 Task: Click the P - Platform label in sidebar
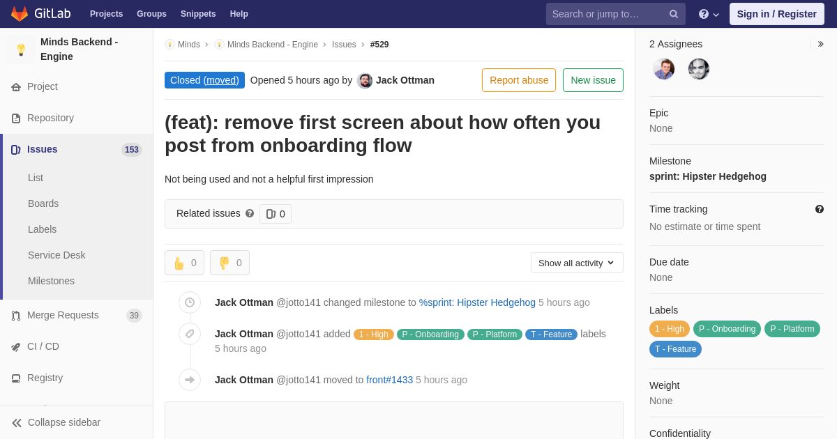792,329
